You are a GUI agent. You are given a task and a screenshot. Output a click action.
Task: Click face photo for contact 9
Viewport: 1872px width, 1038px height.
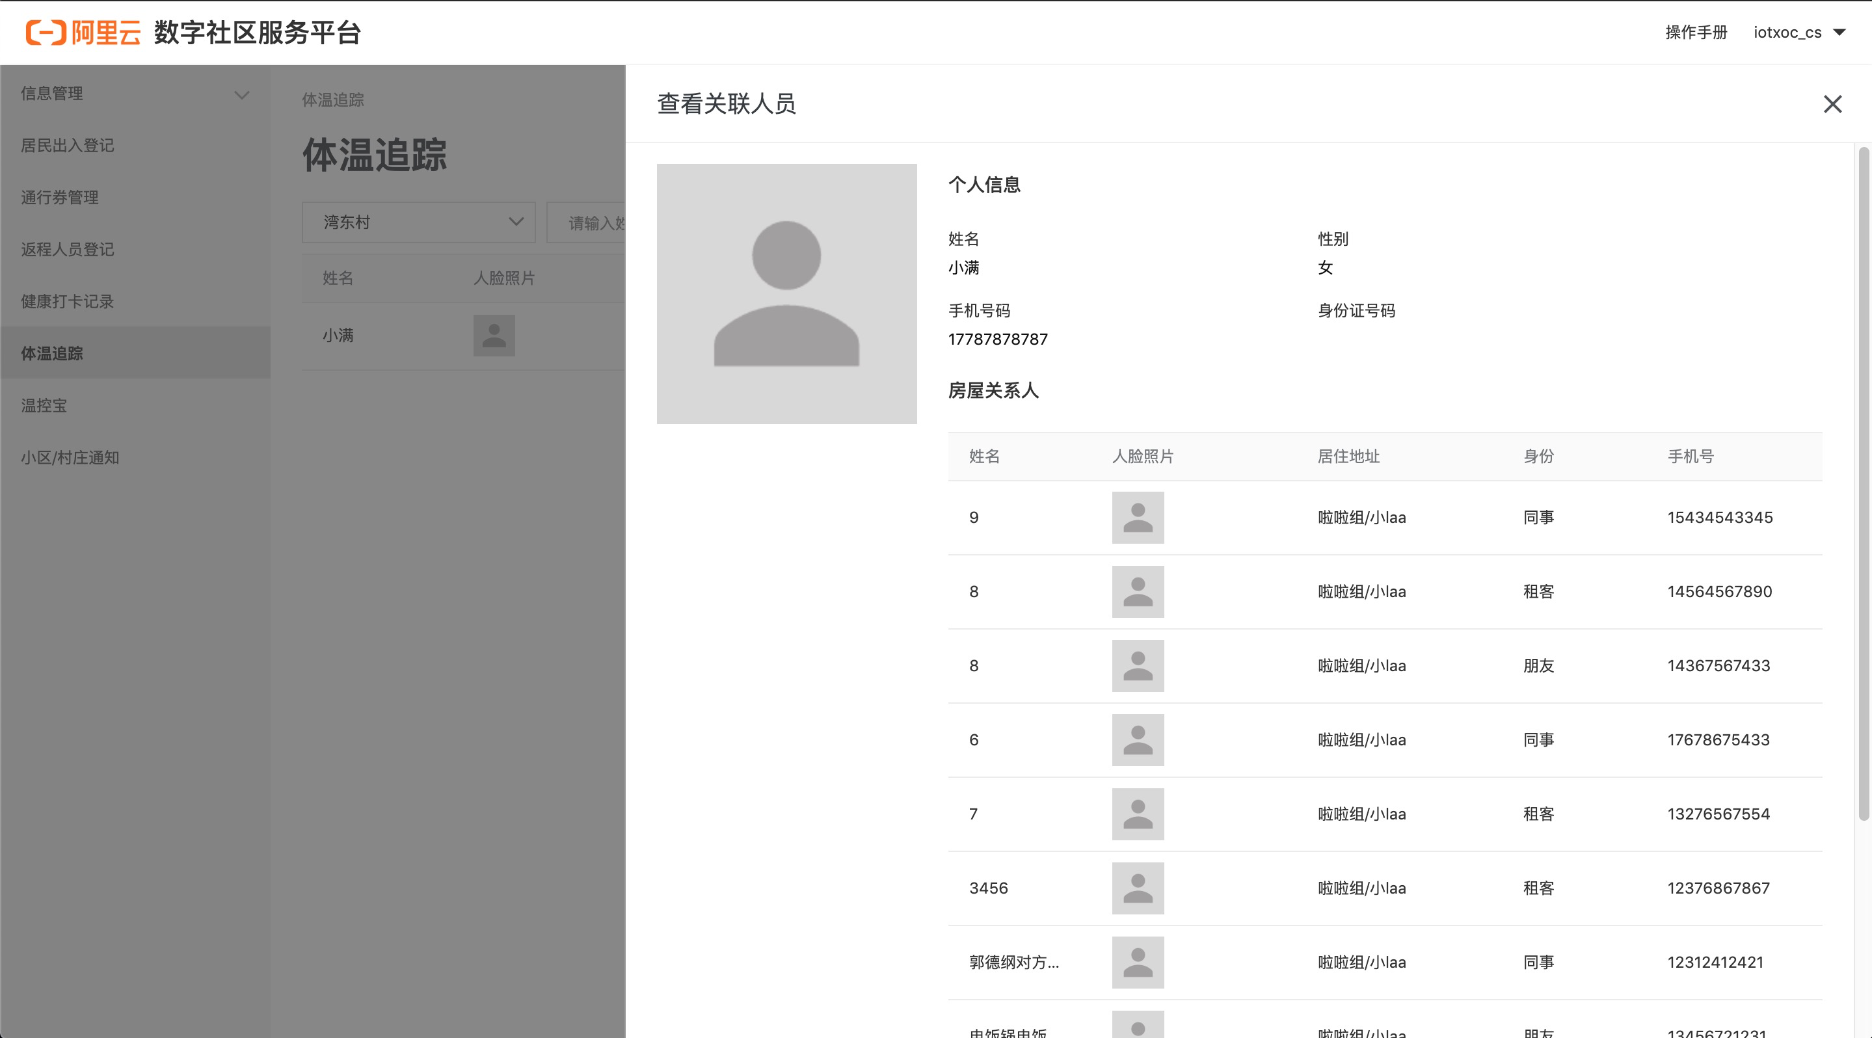[1137, 518]
